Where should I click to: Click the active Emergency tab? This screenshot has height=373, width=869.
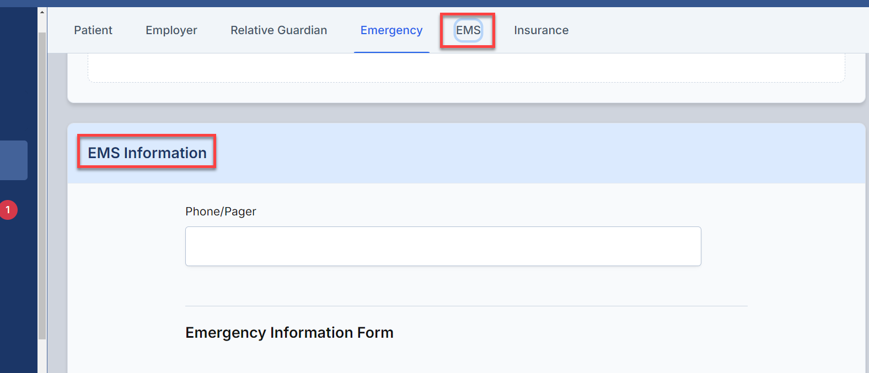tap(391, 30)
